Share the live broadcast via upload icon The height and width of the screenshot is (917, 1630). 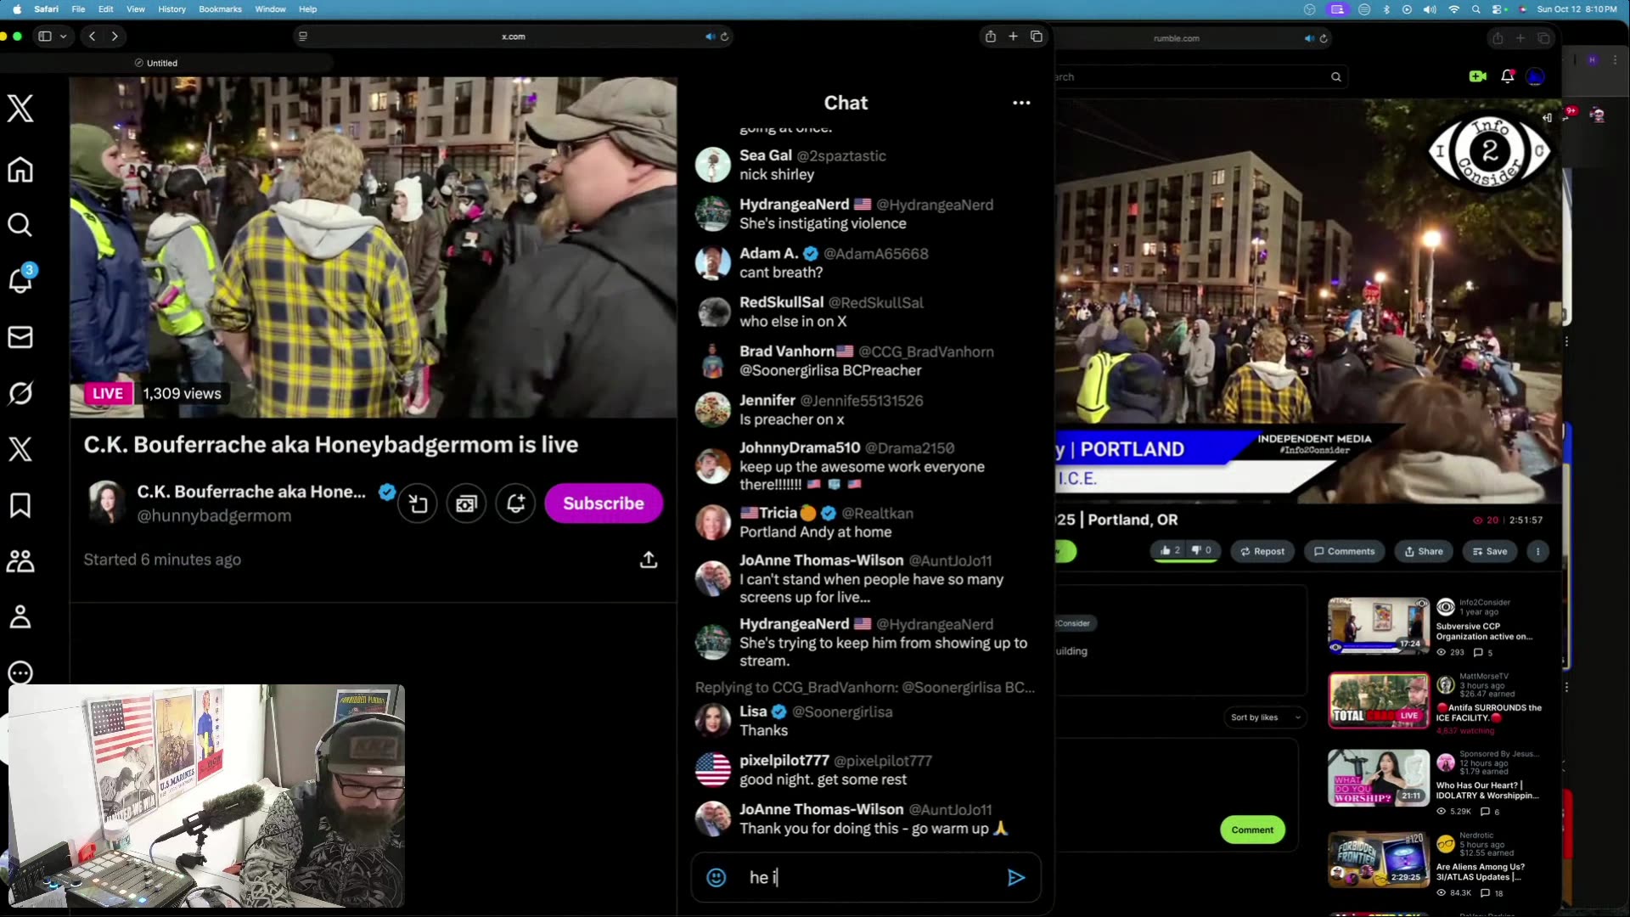(x=649, y=560)
